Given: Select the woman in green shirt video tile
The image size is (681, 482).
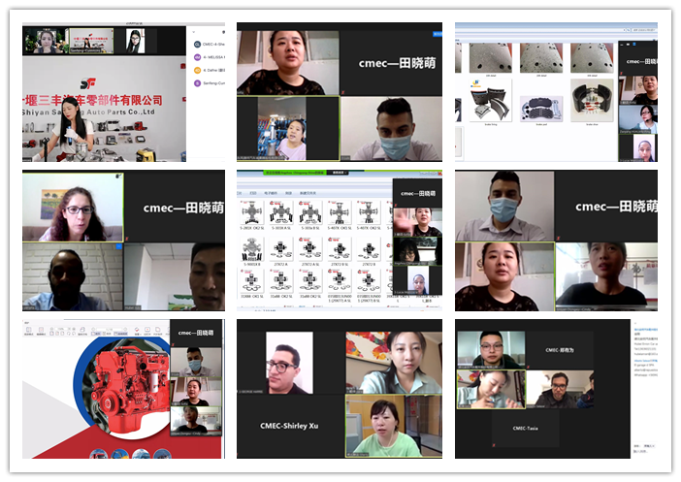Looking at the screenshot, I should click(394, 426).
